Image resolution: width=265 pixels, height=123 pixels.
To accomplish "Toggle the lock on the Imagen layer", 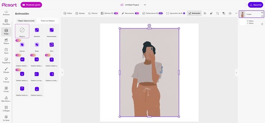I will pyautogui.click(x=262, y=16).
